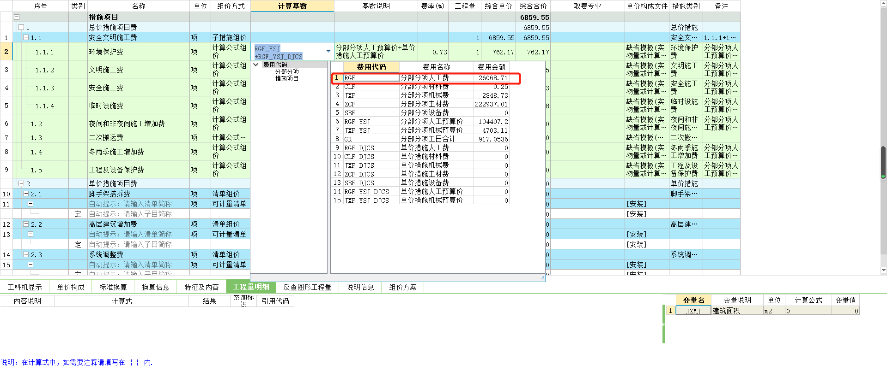Click the vertical scrollbar thumb
The width and height of the screenshot is (887, 371).
883,162
